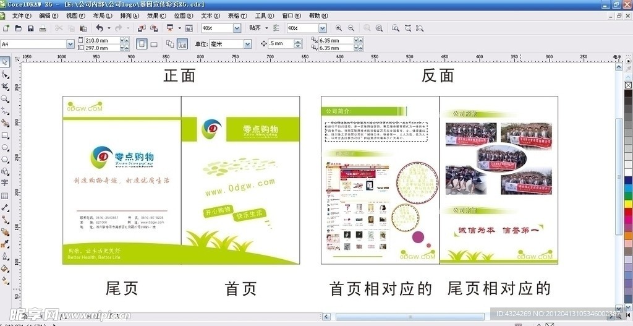Set page orientation to Portrait
This screenshot has height=326, width=633.
(142, 44)
